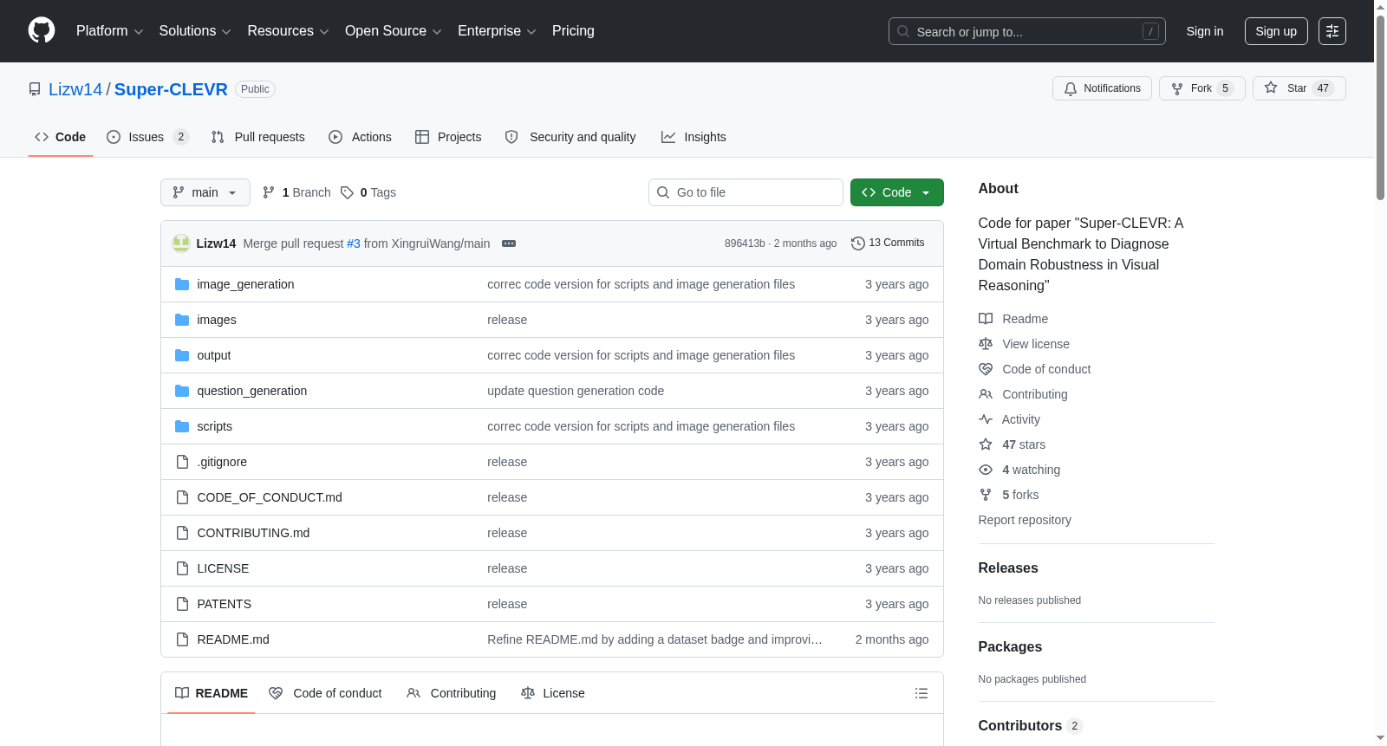Screen dimensions: 1387x746
Task: Open pull request #3 link
Action: (354, 243)
